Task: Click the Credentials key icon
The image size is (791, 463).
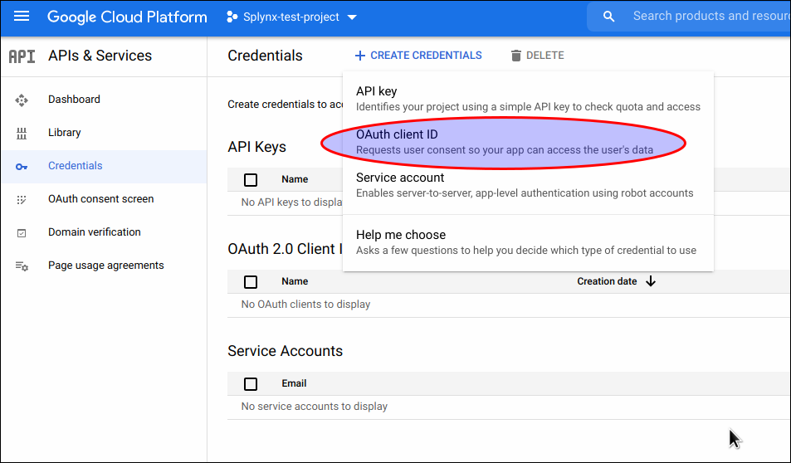Action: click(22, 167)
